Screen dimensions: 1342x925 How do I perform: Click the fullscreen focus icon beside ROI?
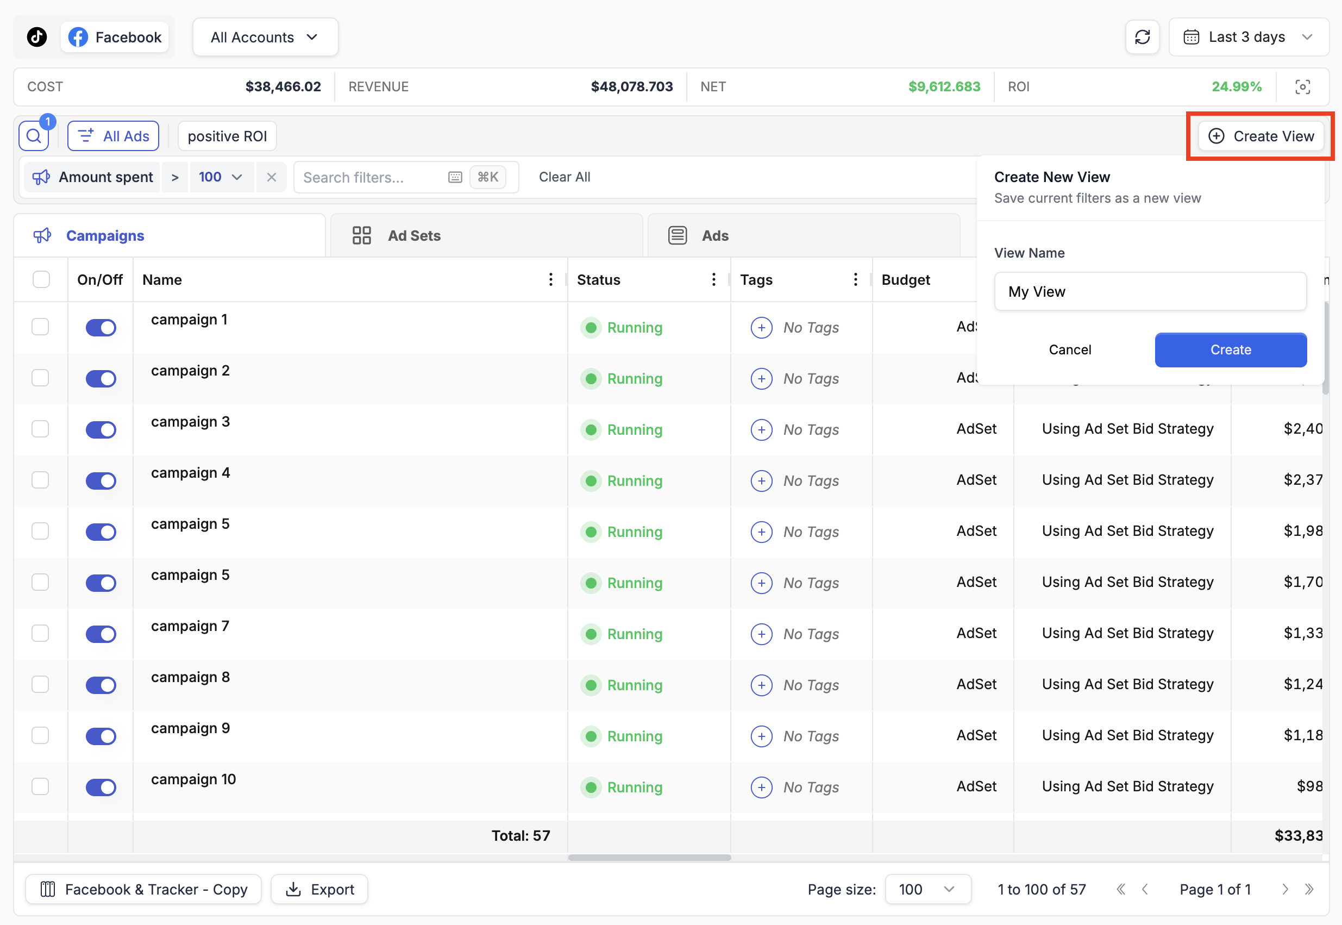(x=1302, y=87)
